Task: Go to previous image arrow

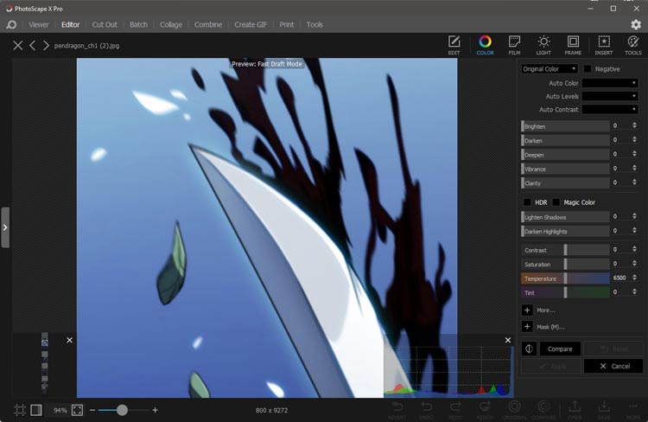Action: (32, 46)
